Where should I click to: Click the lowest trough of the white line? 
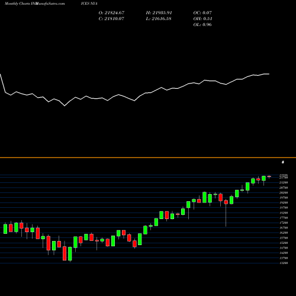pyautogui.click(x=65, y=106)
